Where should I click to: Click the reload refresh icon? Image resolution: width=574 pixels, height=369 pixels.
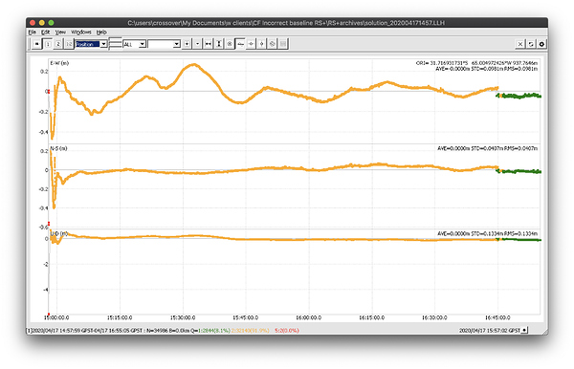click(531, 44)
